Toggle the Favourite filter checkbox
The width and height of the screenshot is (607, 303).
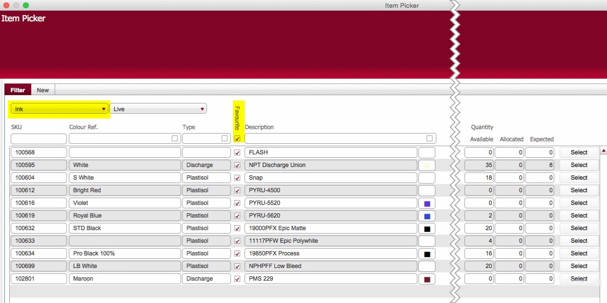(x=237, y=138)
